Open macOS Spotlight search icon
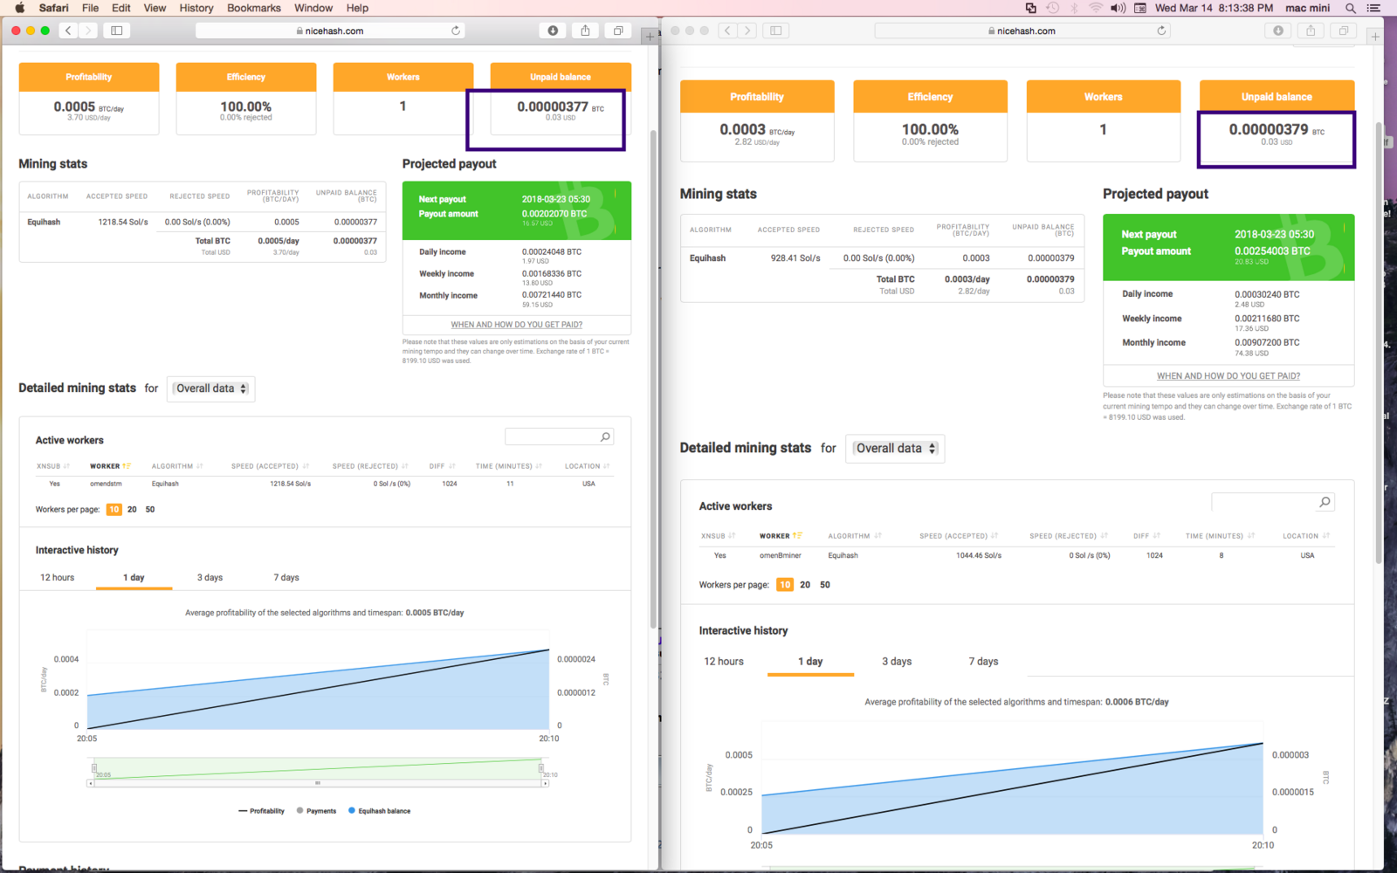Viewport: 1397px width, 873px height. coord(1350,8)
